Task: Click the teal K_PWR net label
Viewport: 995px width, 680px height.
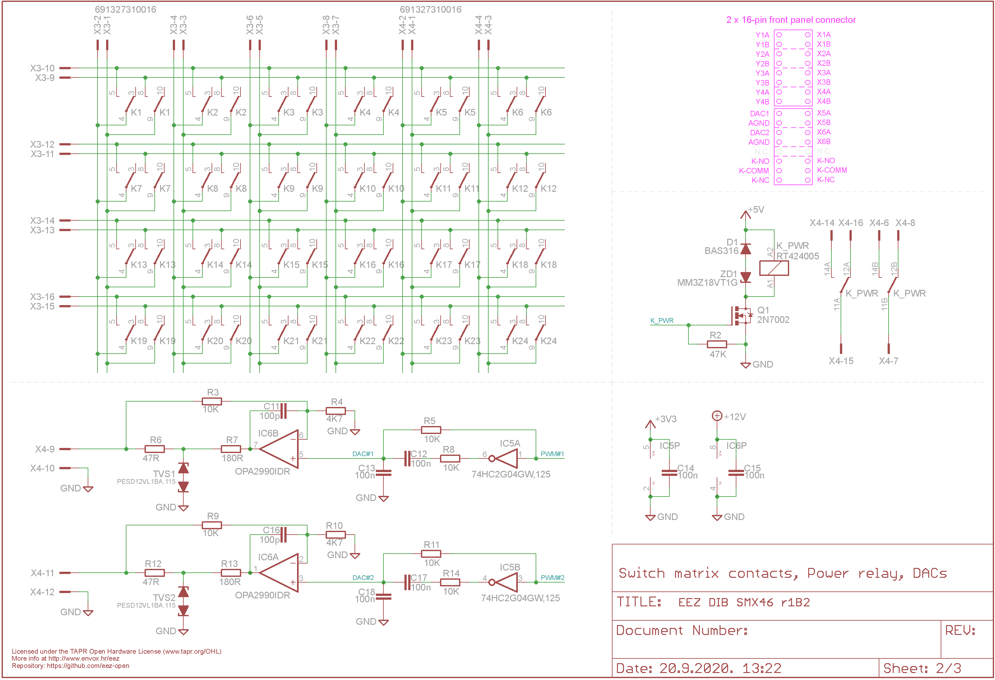Action: click(x=662, y=321)
